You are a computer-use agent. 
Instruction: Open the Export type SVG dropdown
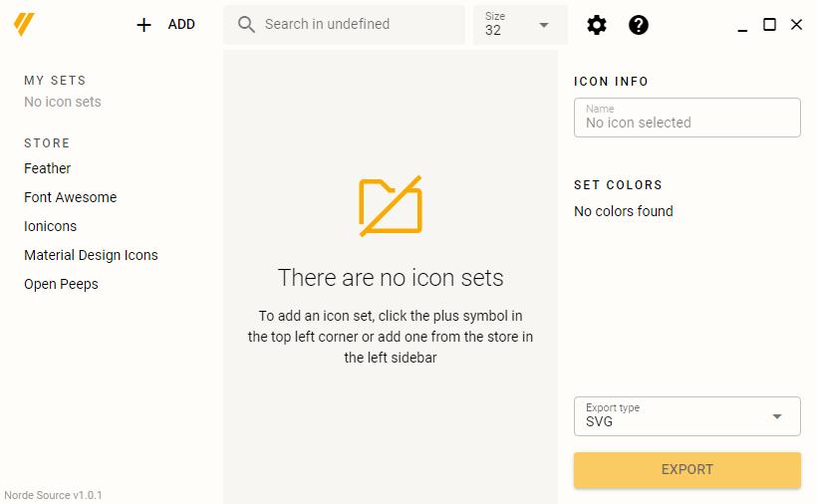(x=686, y=416)
